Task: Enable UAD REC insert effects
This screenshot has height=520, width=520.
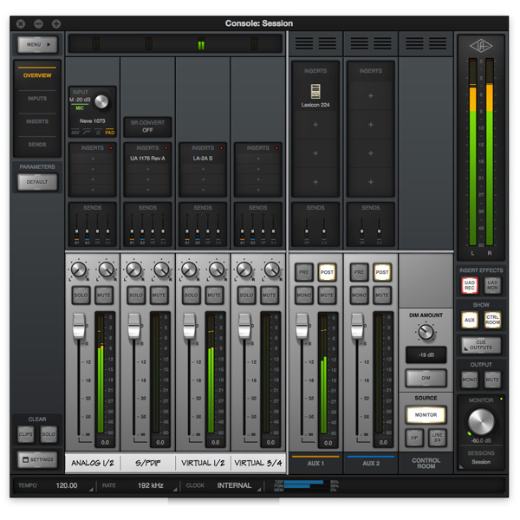Action: pyautogui.click(x=469, y=285)
